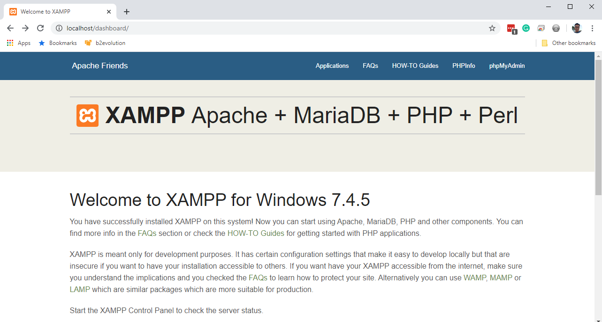Follow the FAQs link after 'more info in the'
602x322 pixels.
click(x=147, y=233)
